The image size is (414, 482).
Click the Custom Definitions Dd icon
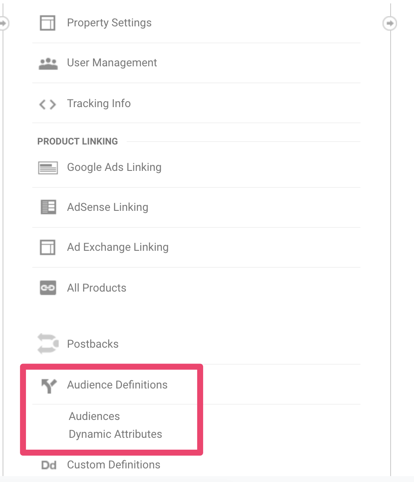point(49,465)
